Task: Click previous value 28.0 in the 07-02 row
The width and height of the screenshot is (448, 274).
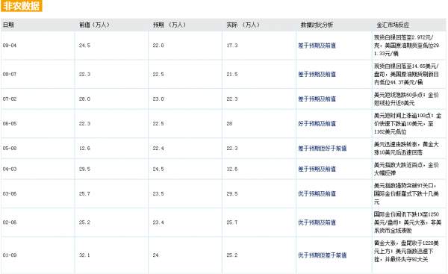Action: pyautogui.click(x=84, y=99)
